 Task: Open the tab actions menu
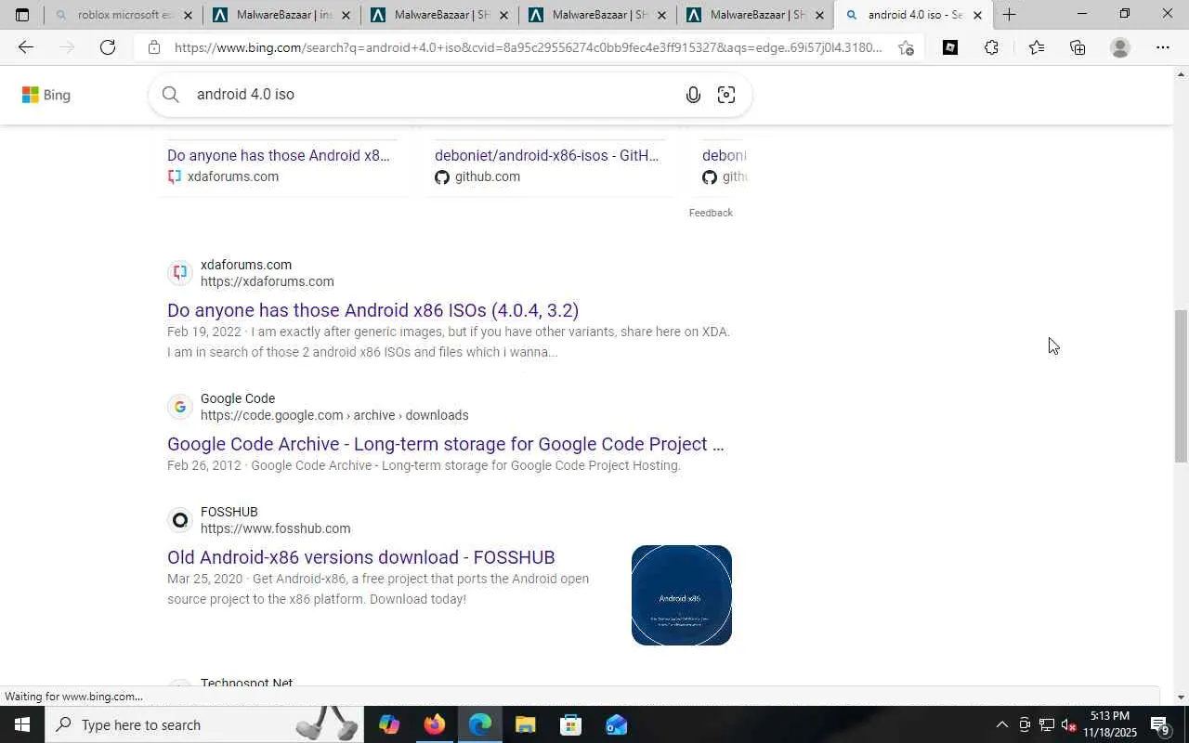pos(22,15)
